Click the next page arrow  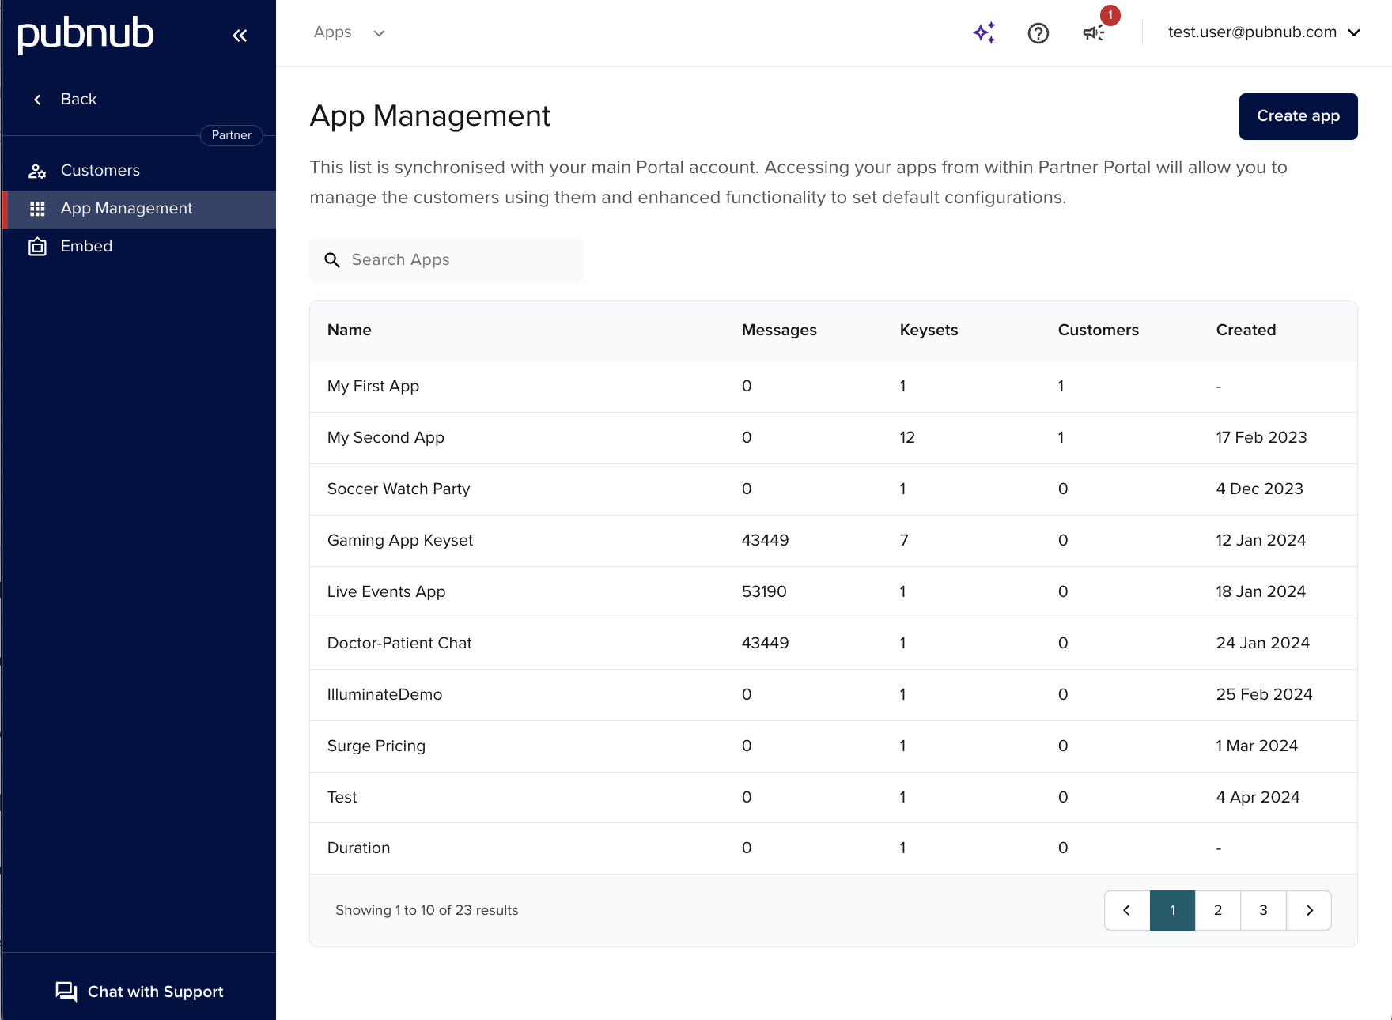tap(1310, 910)
